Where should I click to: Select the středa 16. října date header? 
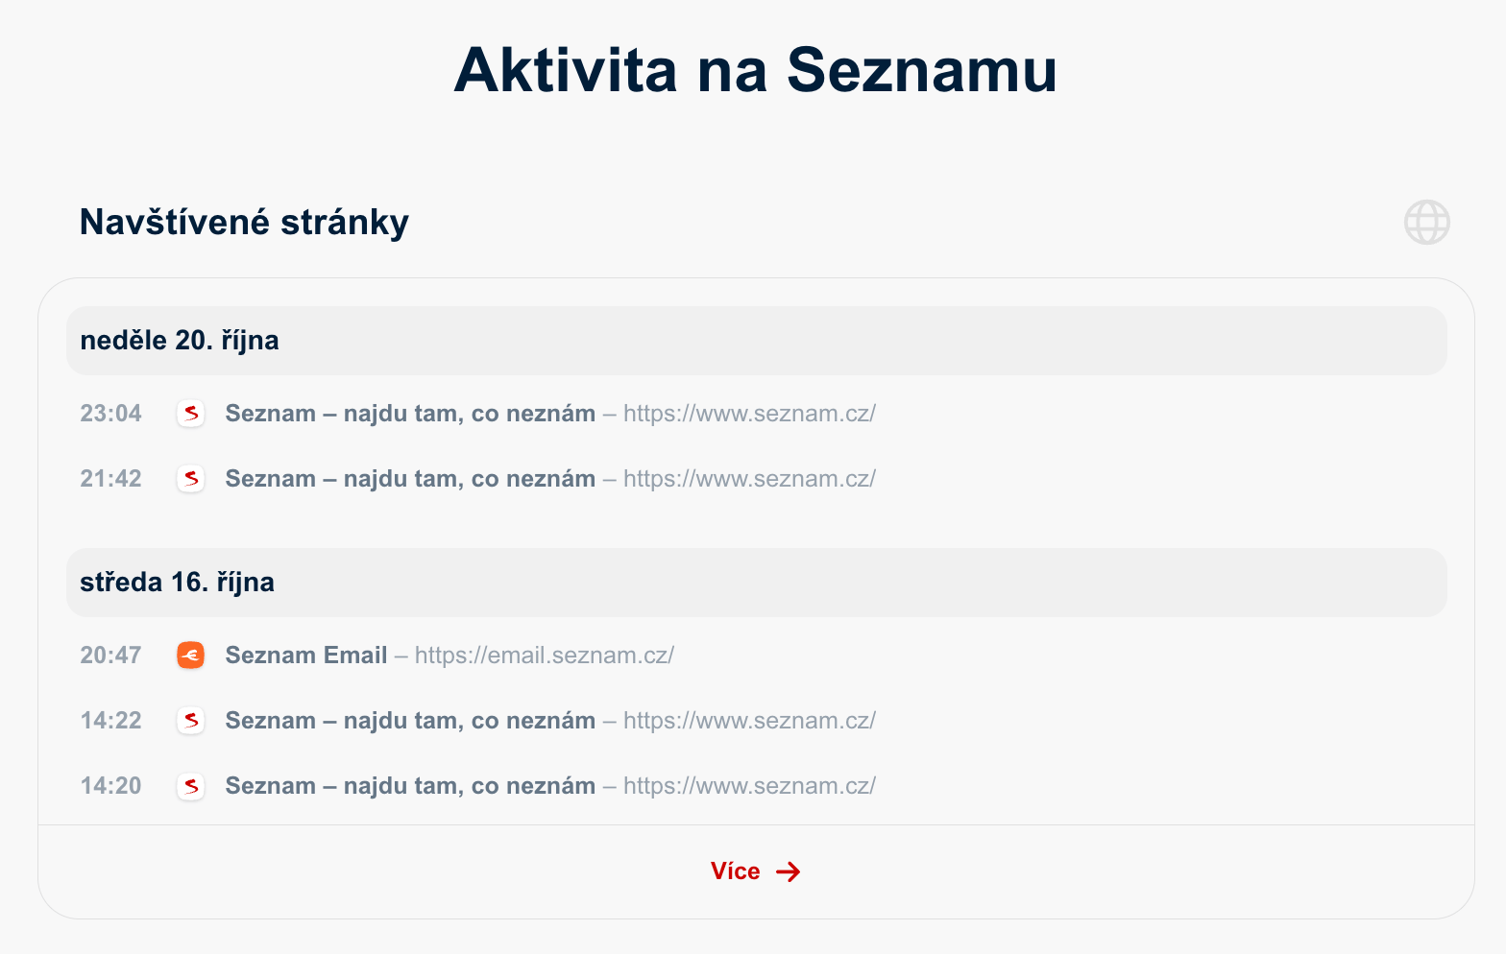click(x=756, y=583)
